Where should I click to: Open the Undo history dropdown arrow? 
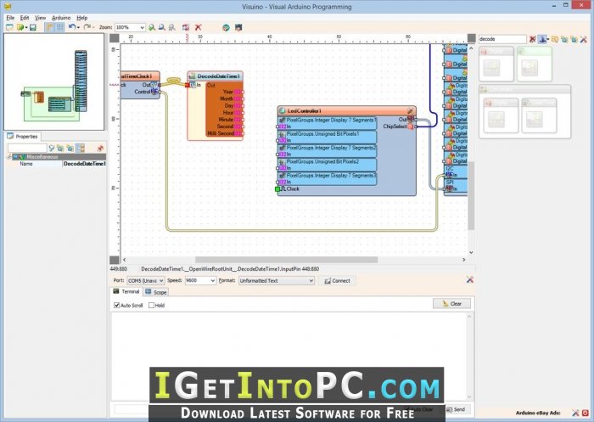click(x=78, y=27)
